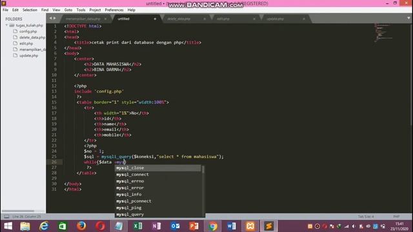Open the Windows Store taskbar icon

tap(63, 226)
